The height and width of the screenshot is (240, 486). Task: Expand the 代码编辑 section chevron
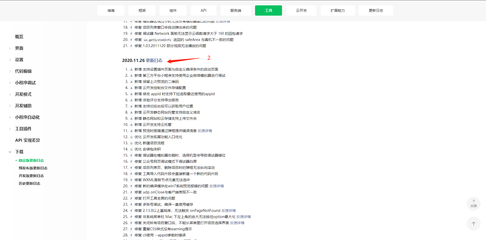[x=10, y=71]
